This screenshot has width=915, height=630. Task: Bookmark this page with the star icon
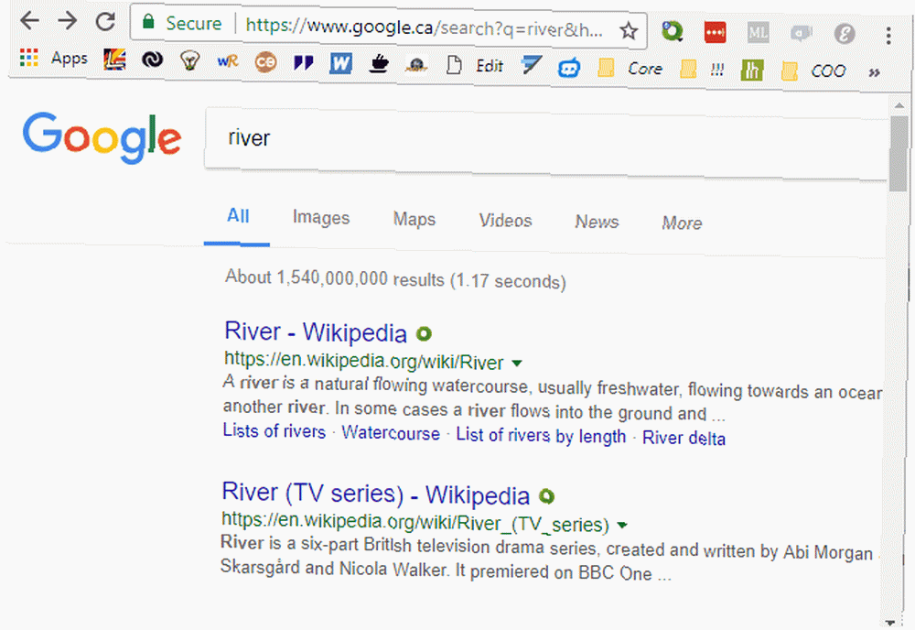pyautogui.click(x=629, y=30)
